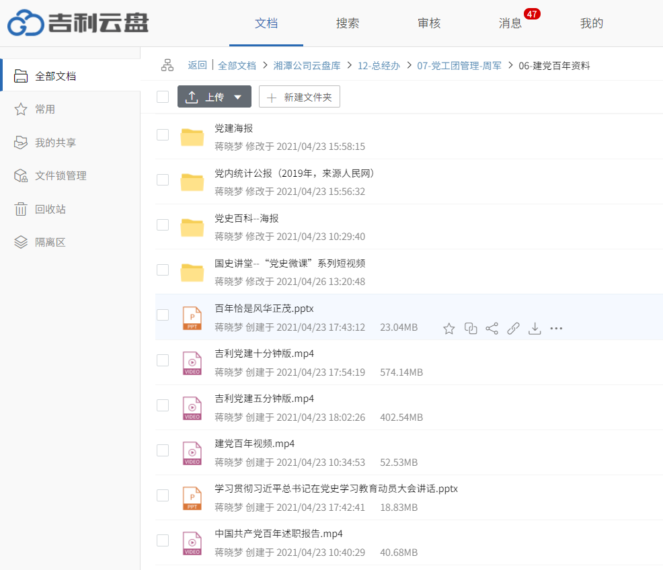Favorite 百年恰是风华正茂.pptx via star icon
This screenshot has width=663, height=570.
[x=448, y=328]
